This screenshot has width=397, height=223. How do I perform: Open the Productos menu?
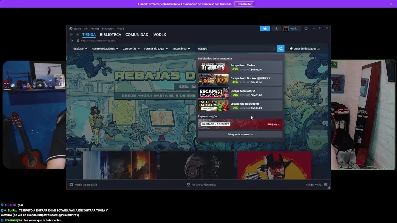click(108, 28)
